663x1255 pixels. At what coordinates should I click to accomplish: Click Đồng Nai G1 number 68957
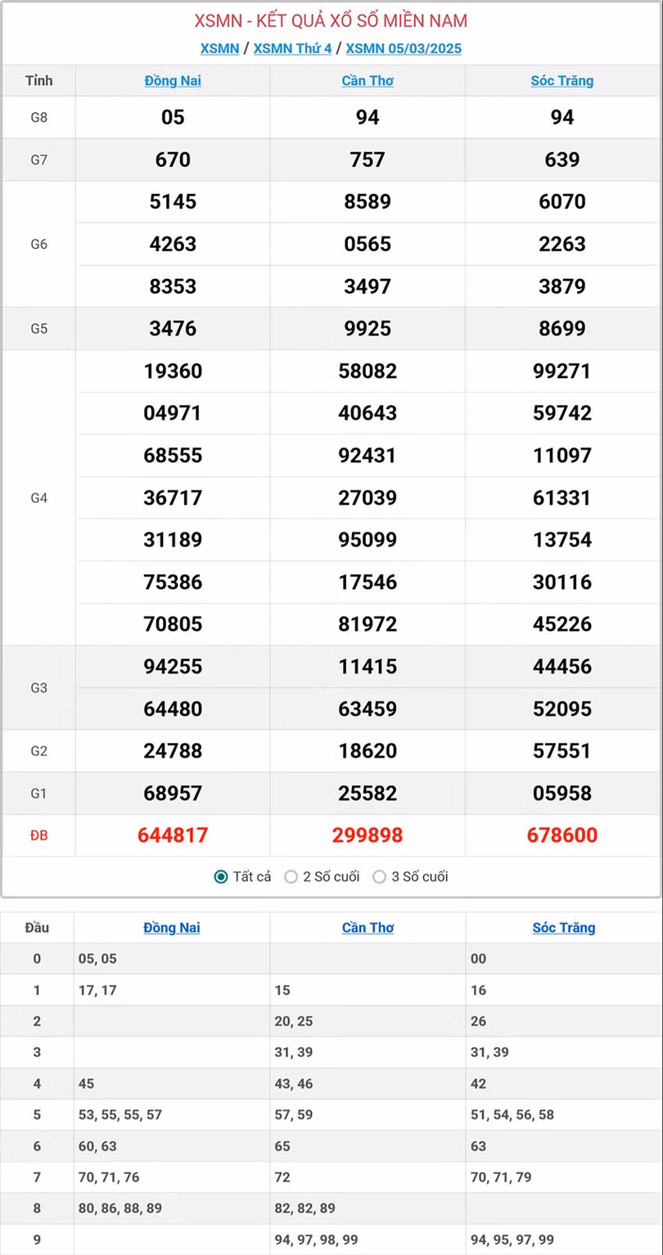coord(173,793)
